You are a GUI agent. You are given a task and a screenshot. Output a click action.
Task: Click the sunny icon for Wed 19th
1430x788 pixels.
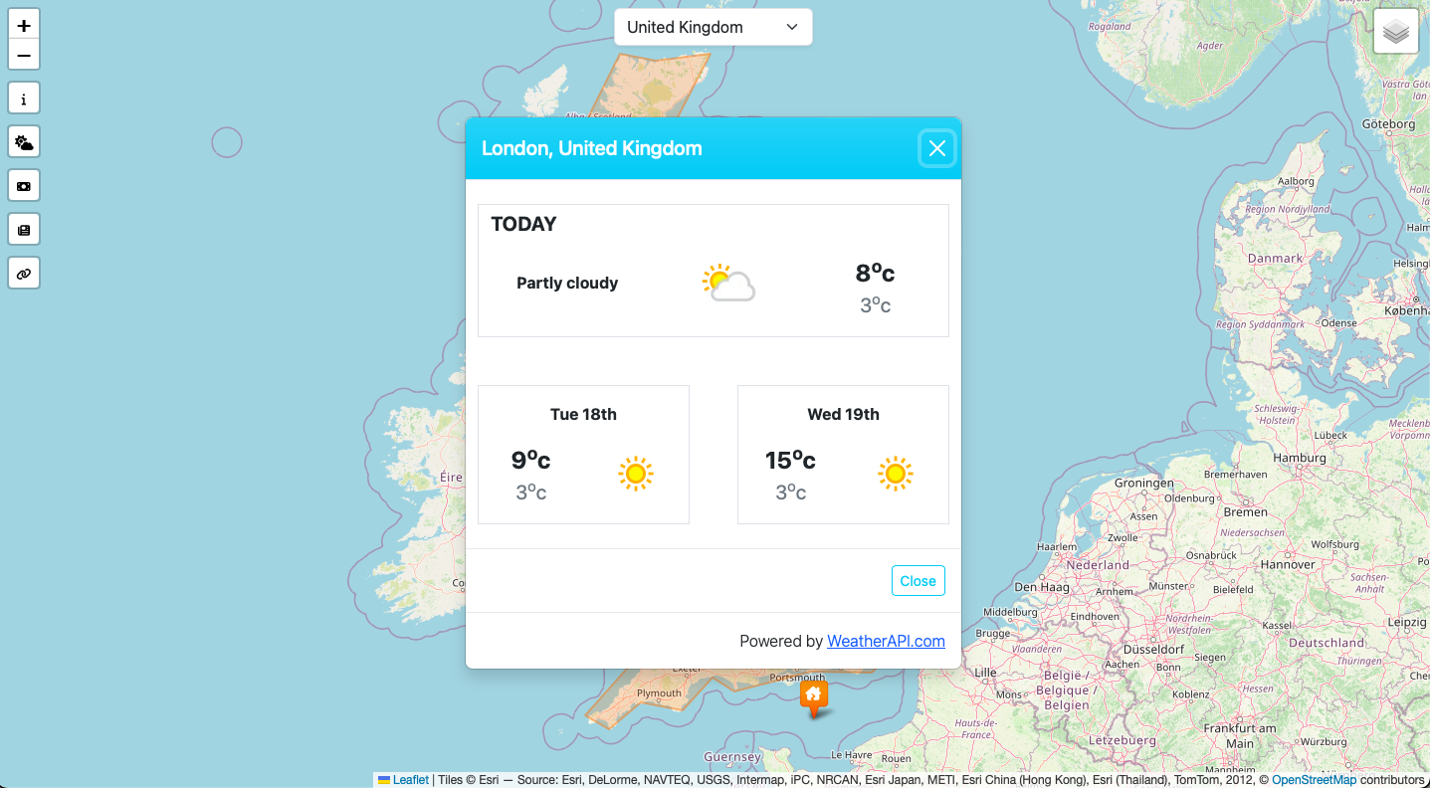(896, 474)
